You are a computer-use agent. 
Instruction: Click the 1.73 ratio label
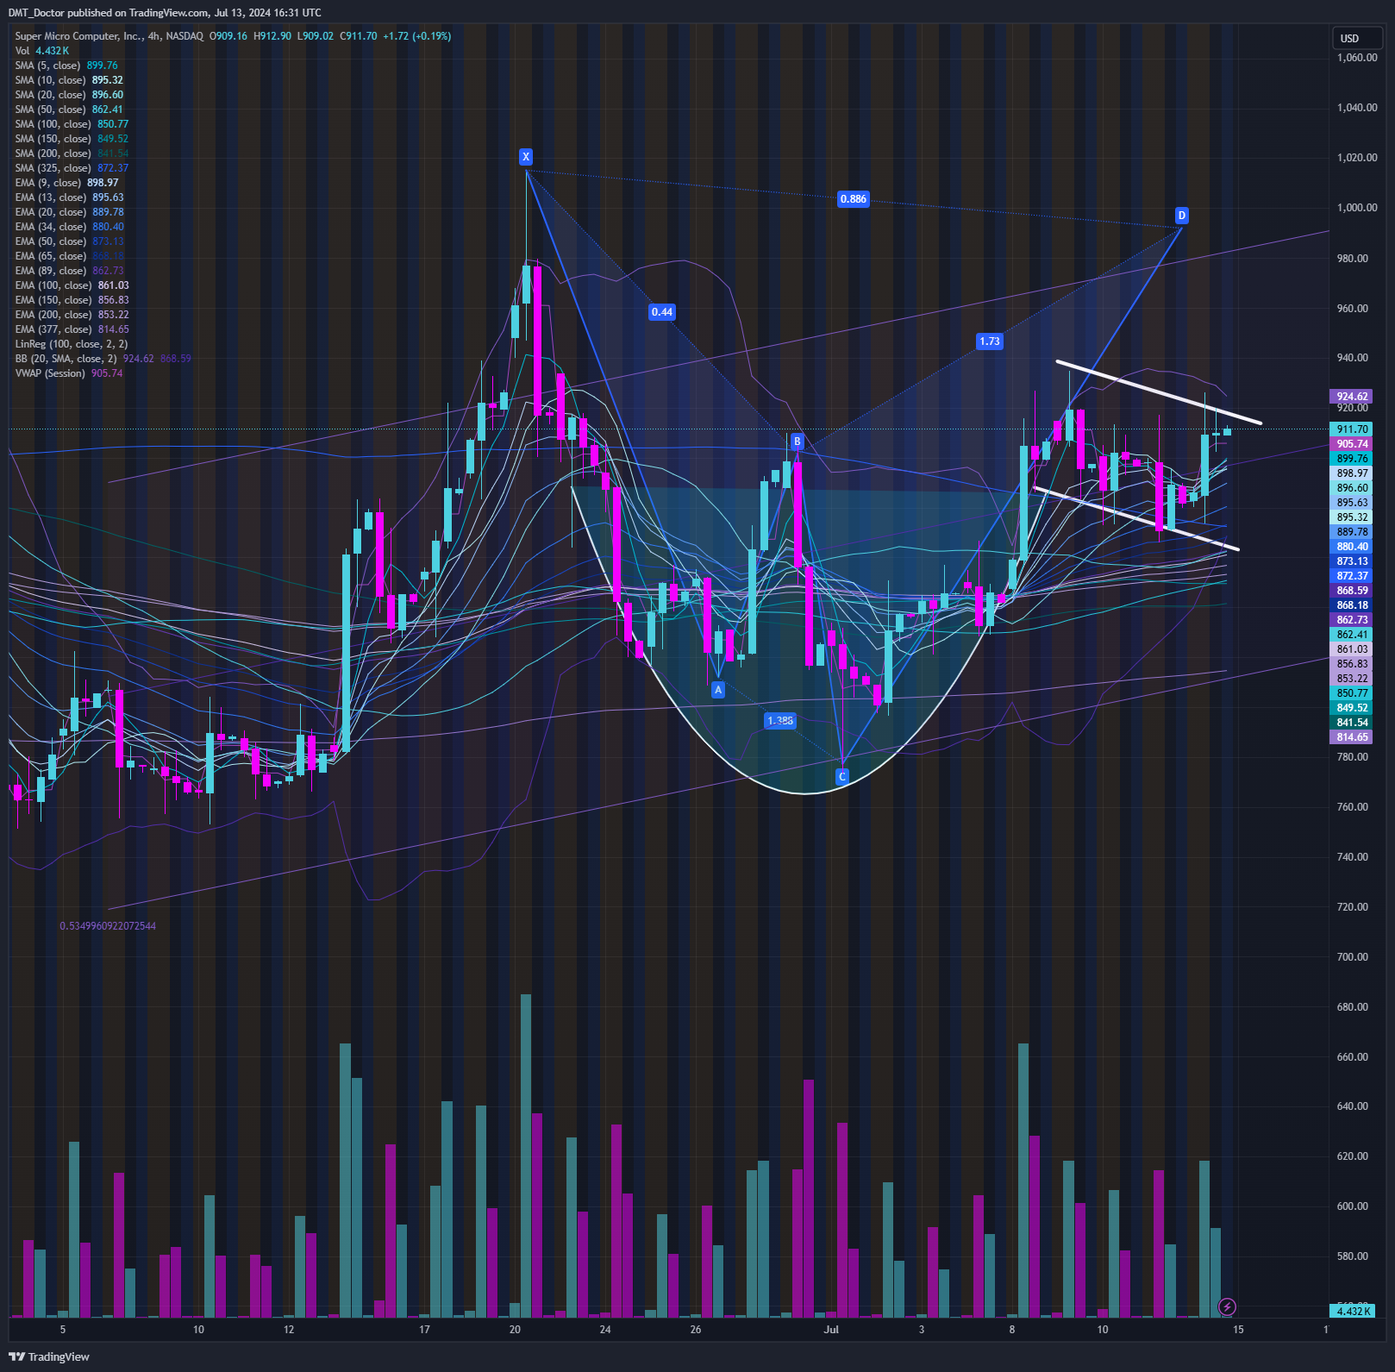click(990, 341)
